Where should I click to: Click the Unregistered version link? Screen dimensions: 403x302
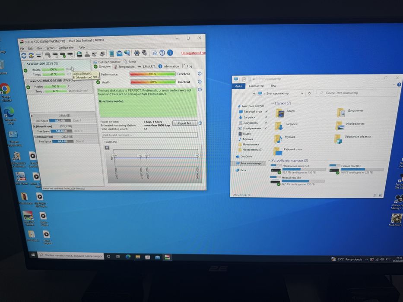click(193, 53)
